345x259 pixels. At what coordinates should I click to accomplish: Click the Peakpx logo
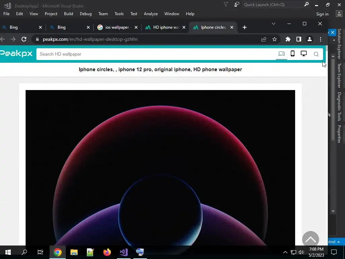point(16,54)
